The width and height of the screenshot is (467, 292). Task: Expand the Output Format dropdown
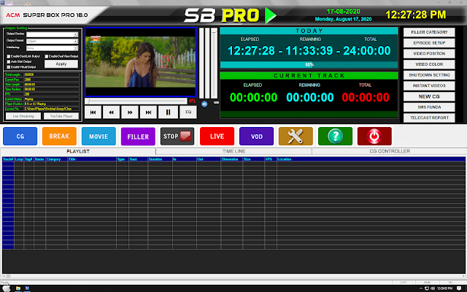(76, 42)
